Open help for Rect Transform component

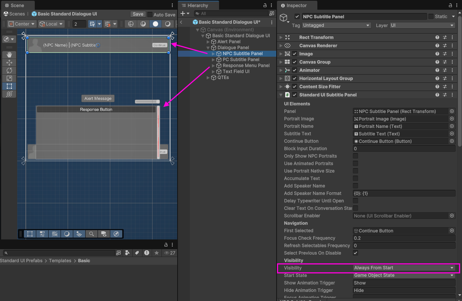tap(437, 37)
